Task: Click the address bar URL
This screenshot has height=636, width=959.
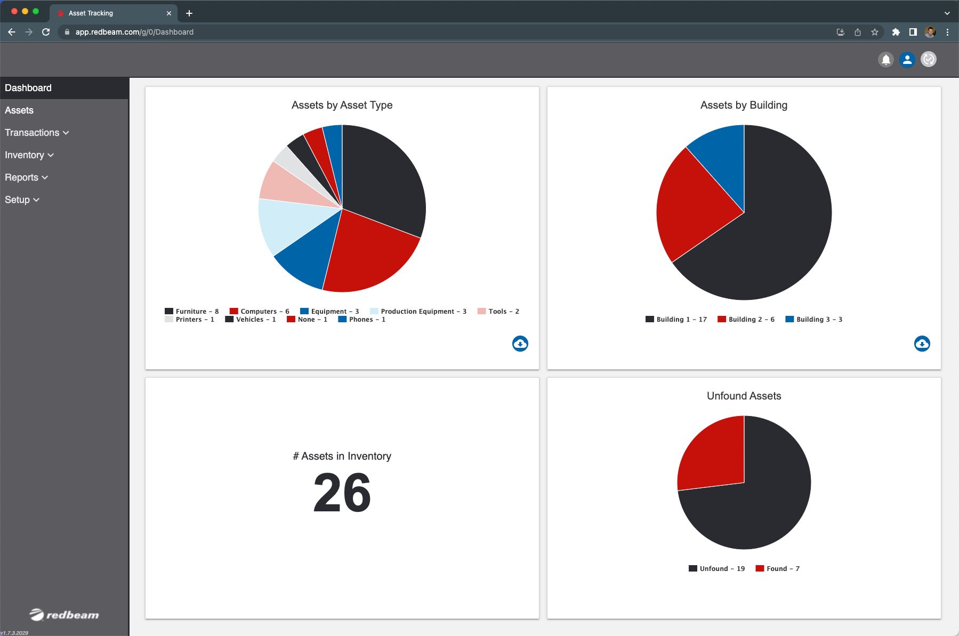Action: 134,32
